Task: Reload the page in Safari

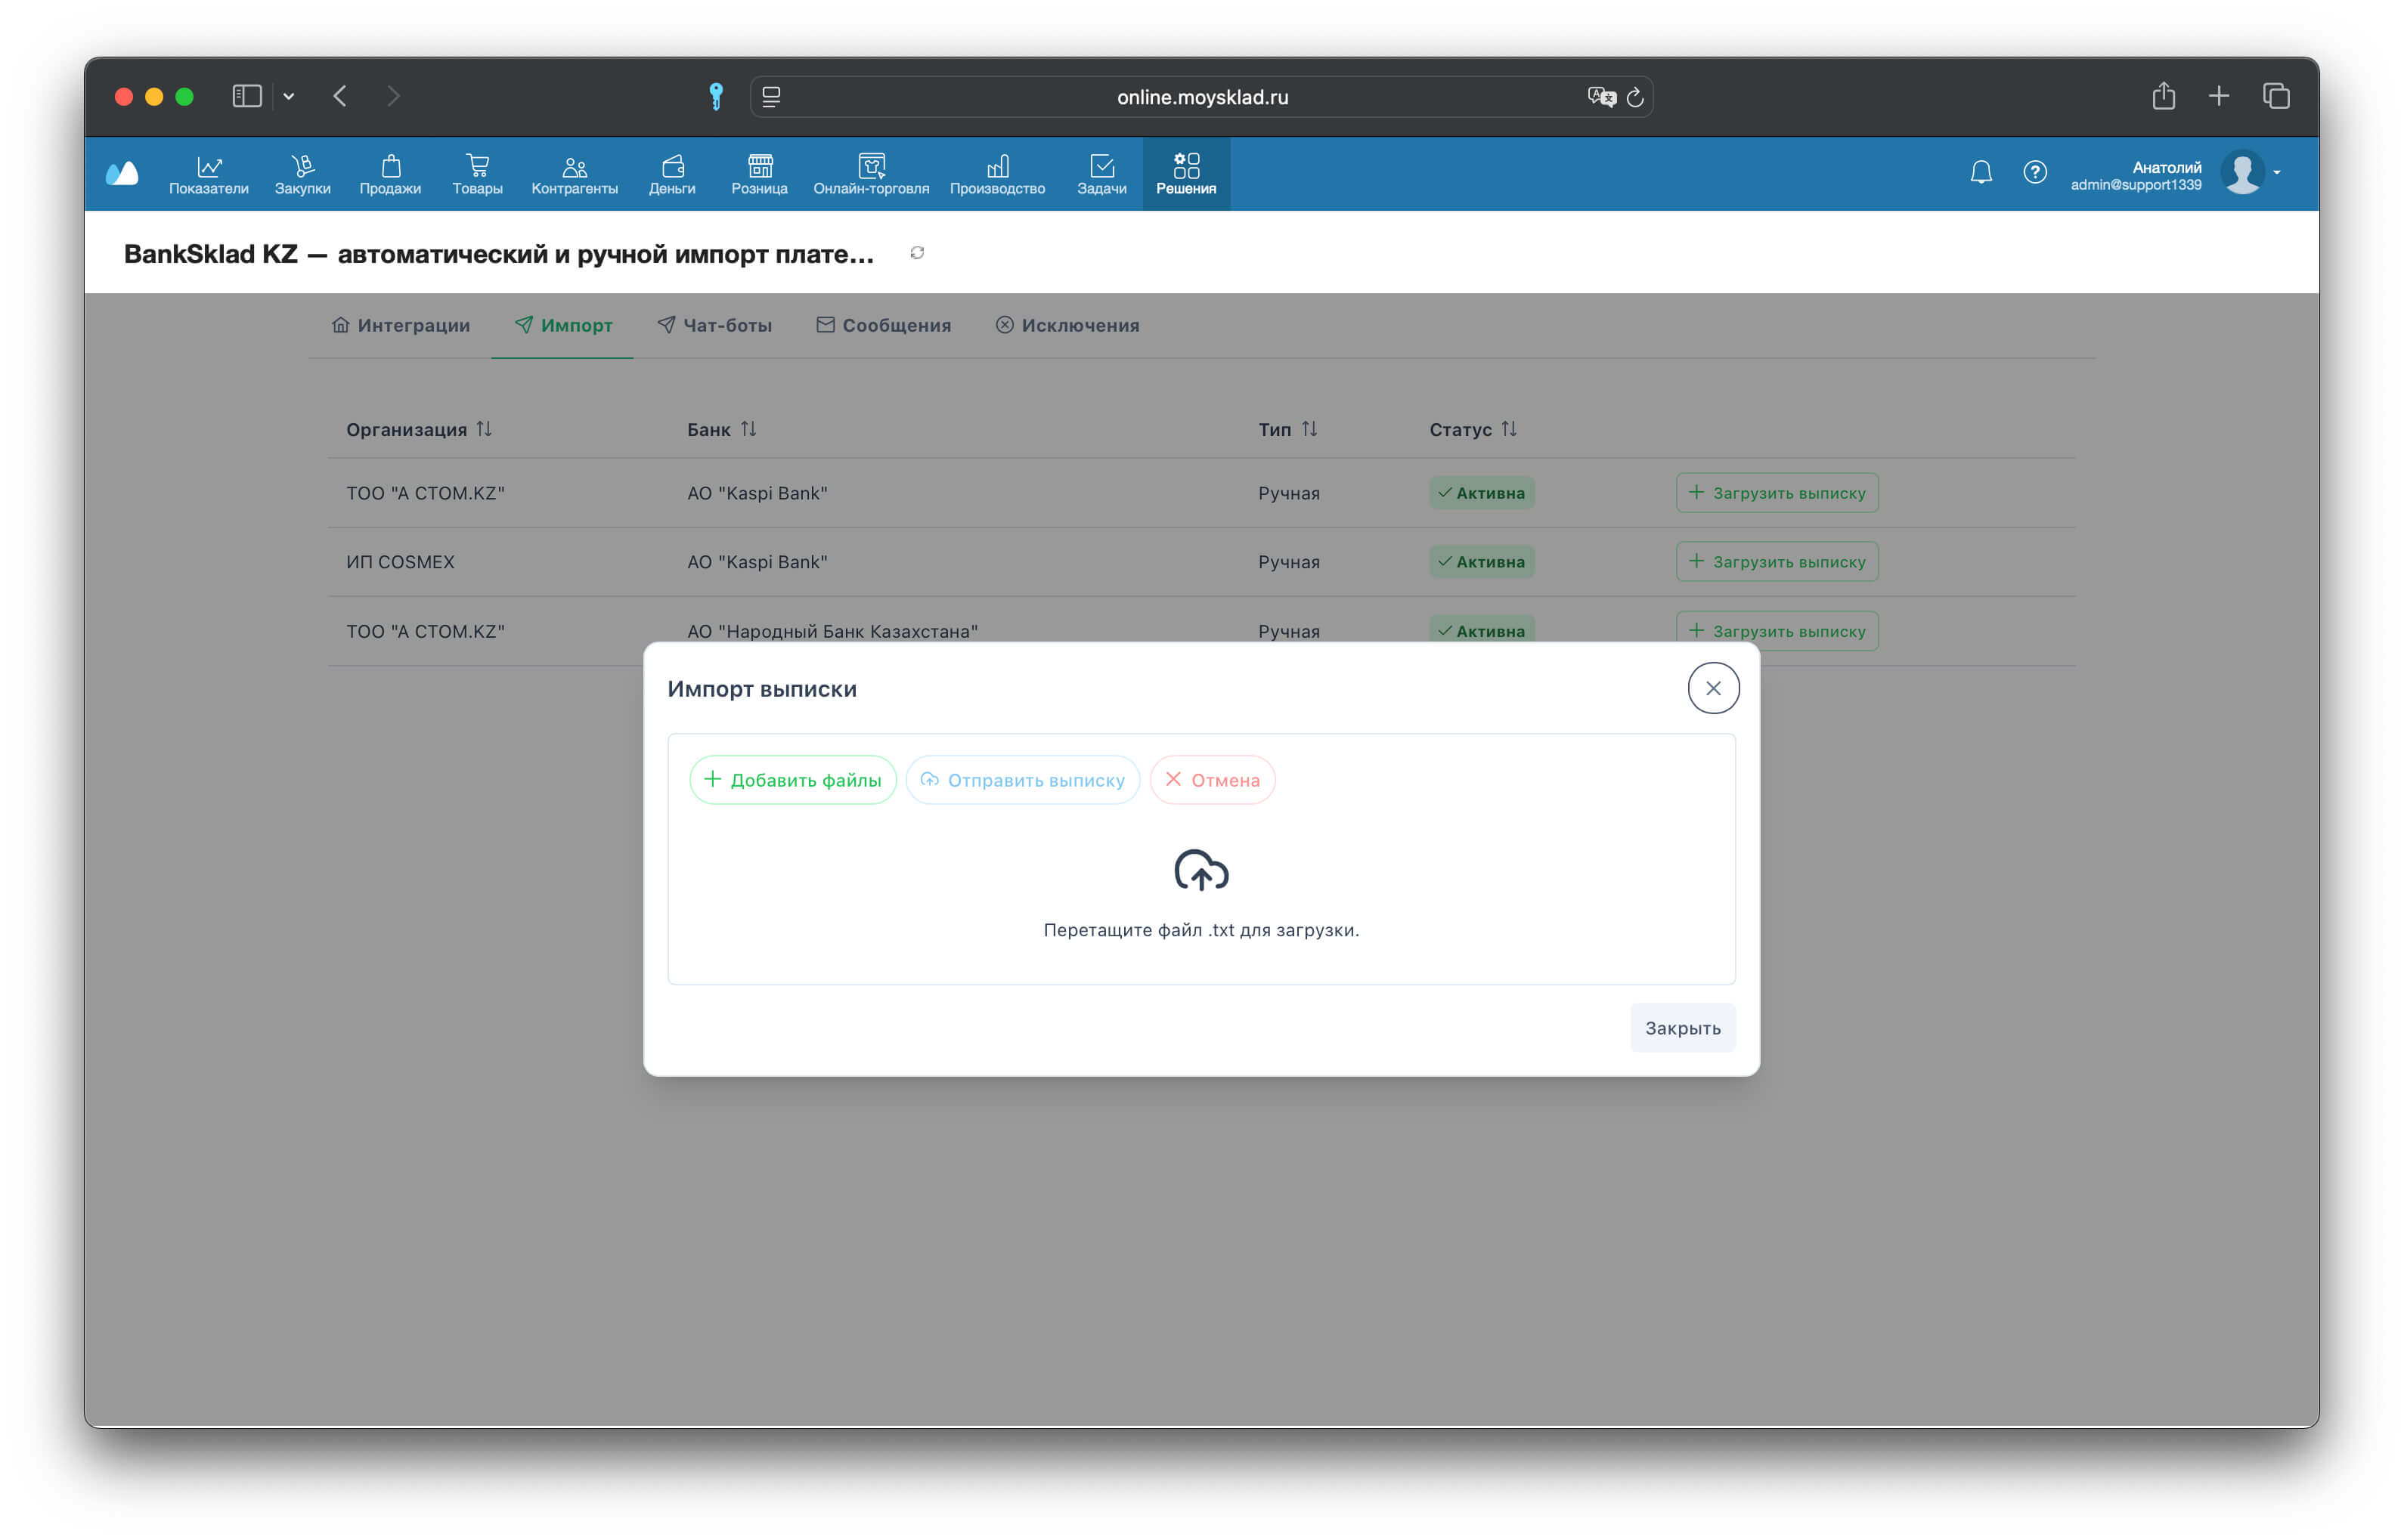Action: point(1634,97)
